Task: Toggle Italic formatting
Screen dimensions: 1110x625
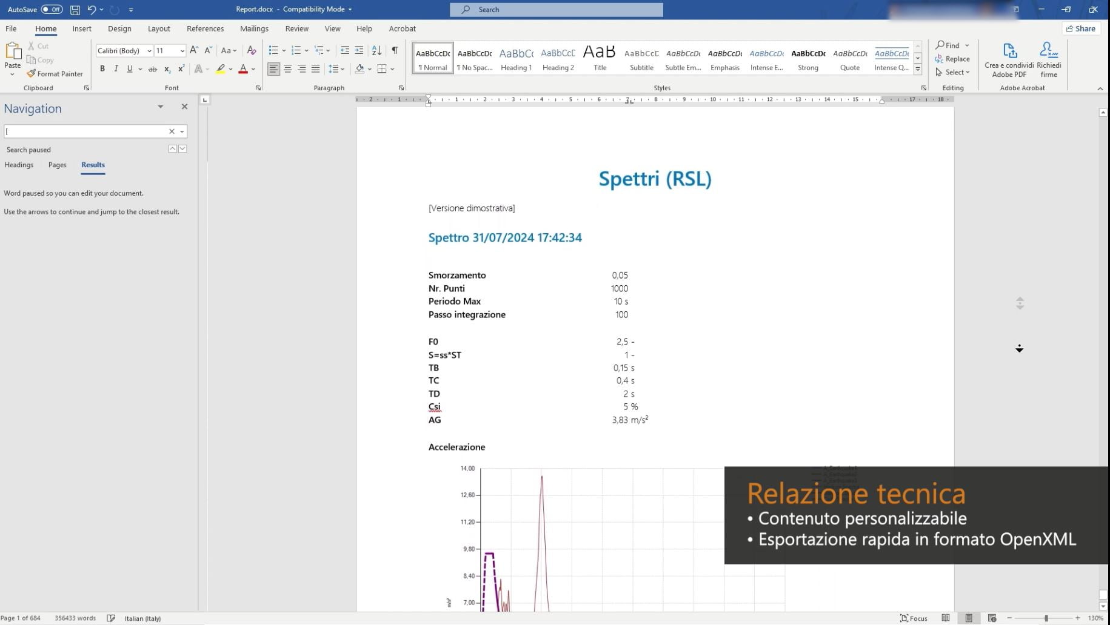Action: (116, 69)
